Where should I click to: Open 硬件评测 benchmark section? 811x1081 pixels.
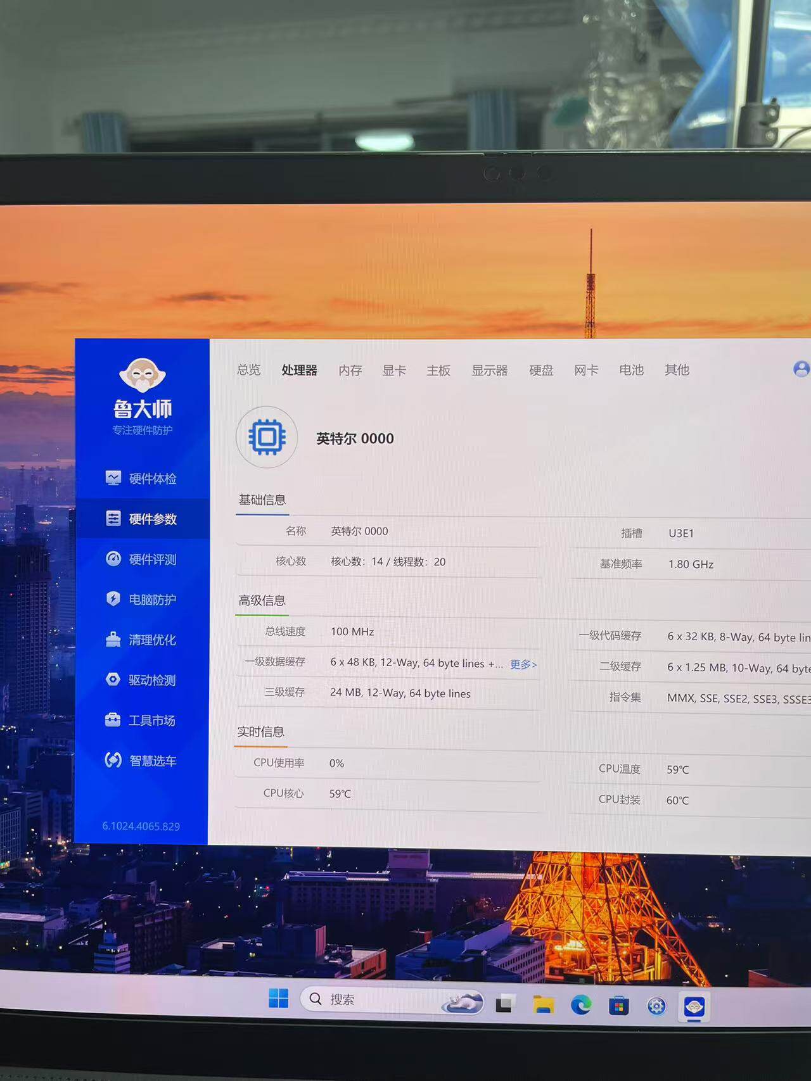141,559
